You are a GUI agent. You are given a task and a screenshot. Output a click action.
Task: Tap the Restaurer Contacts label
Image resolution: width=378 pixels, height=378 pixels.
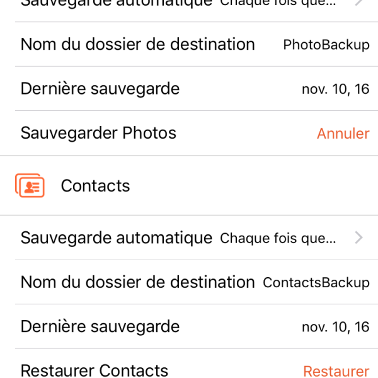94,370
